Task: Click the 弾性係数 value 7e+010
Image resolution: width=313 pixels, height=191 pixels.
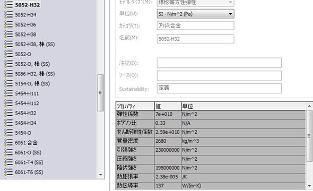Action: tap(168, 115)
